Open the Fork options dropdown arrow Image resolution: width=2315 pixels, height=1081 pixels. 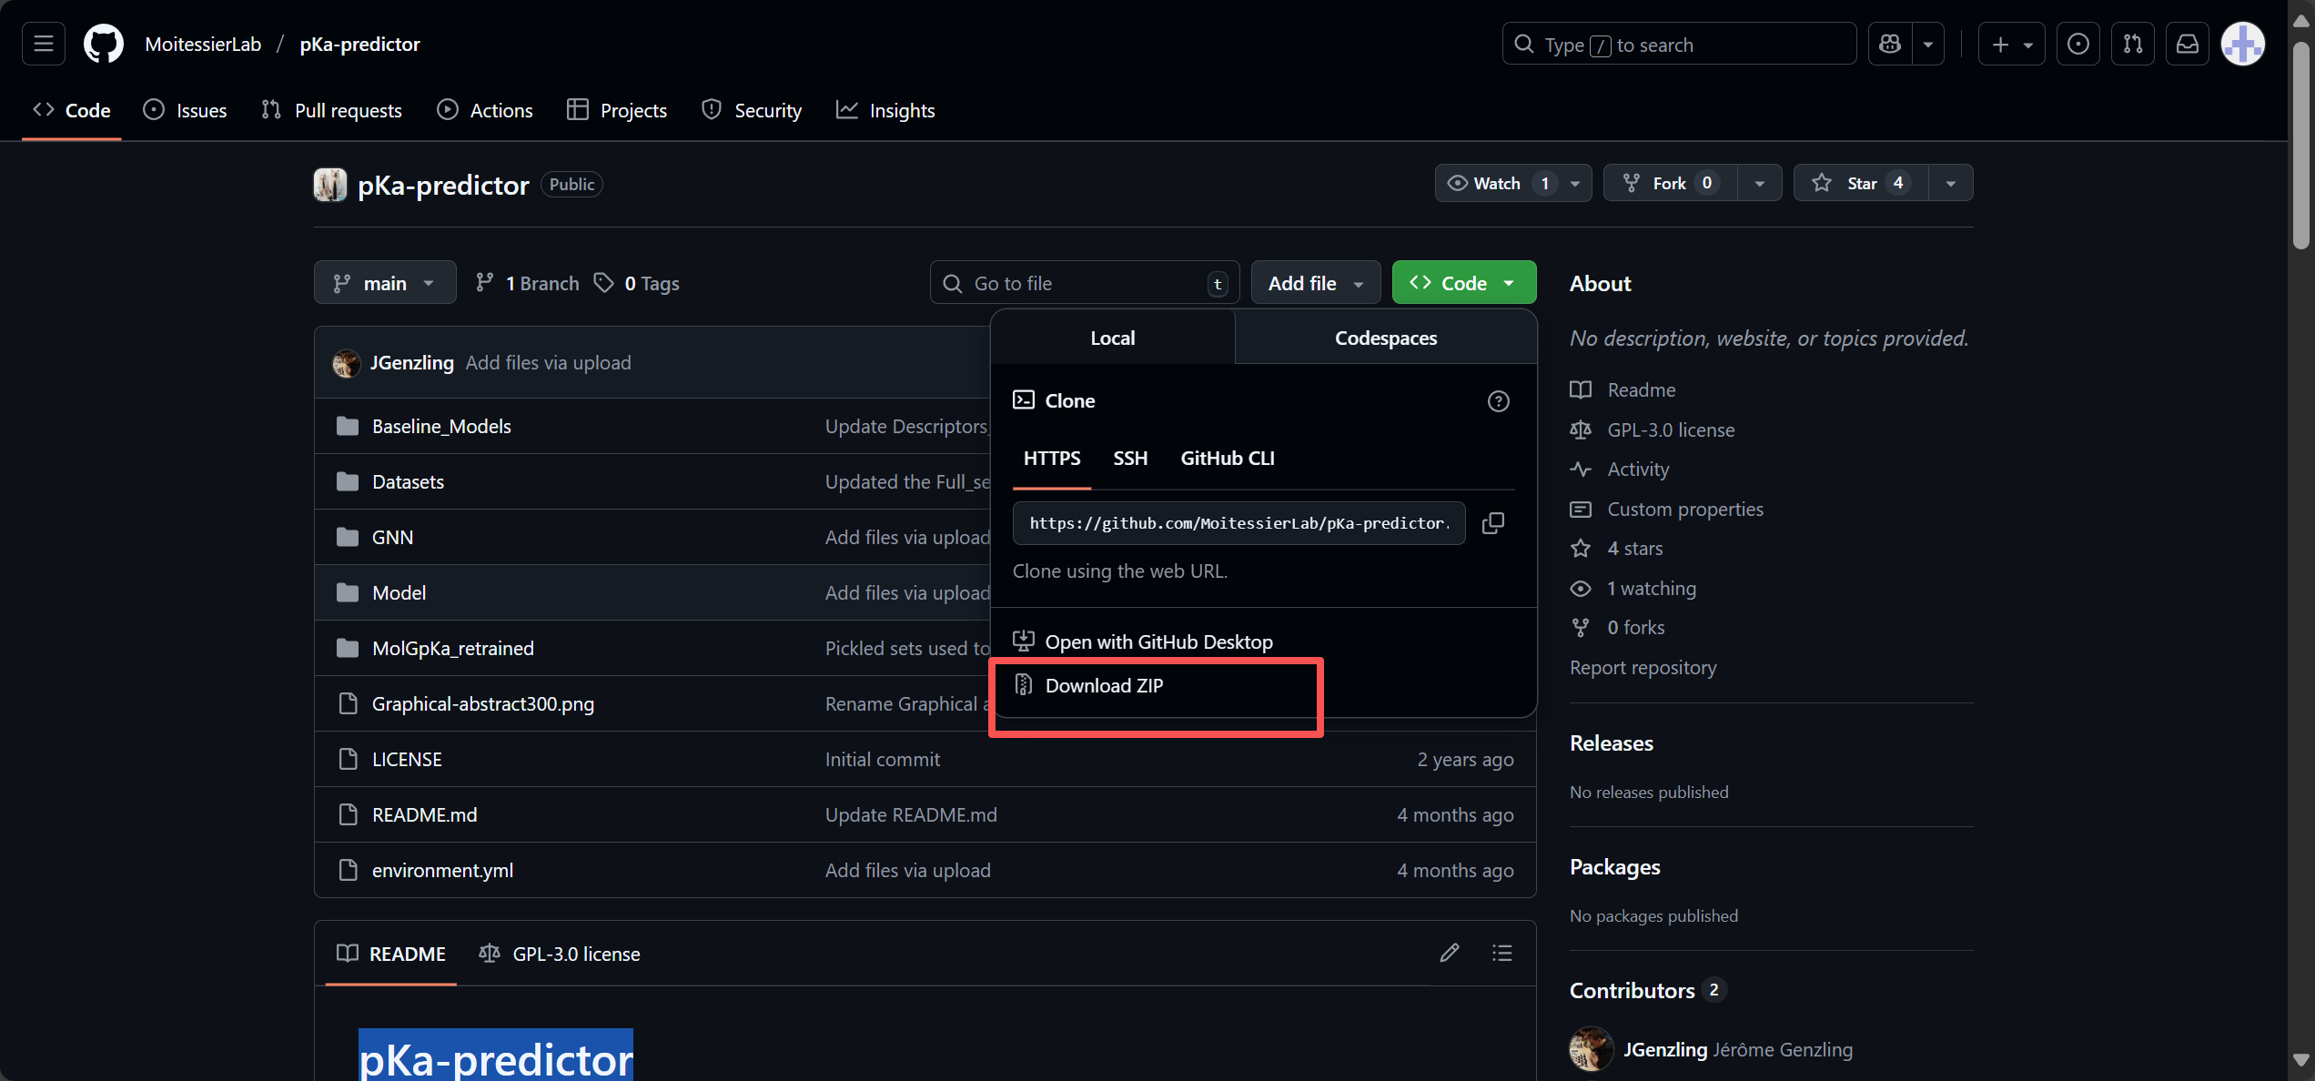click(1760, 183)
